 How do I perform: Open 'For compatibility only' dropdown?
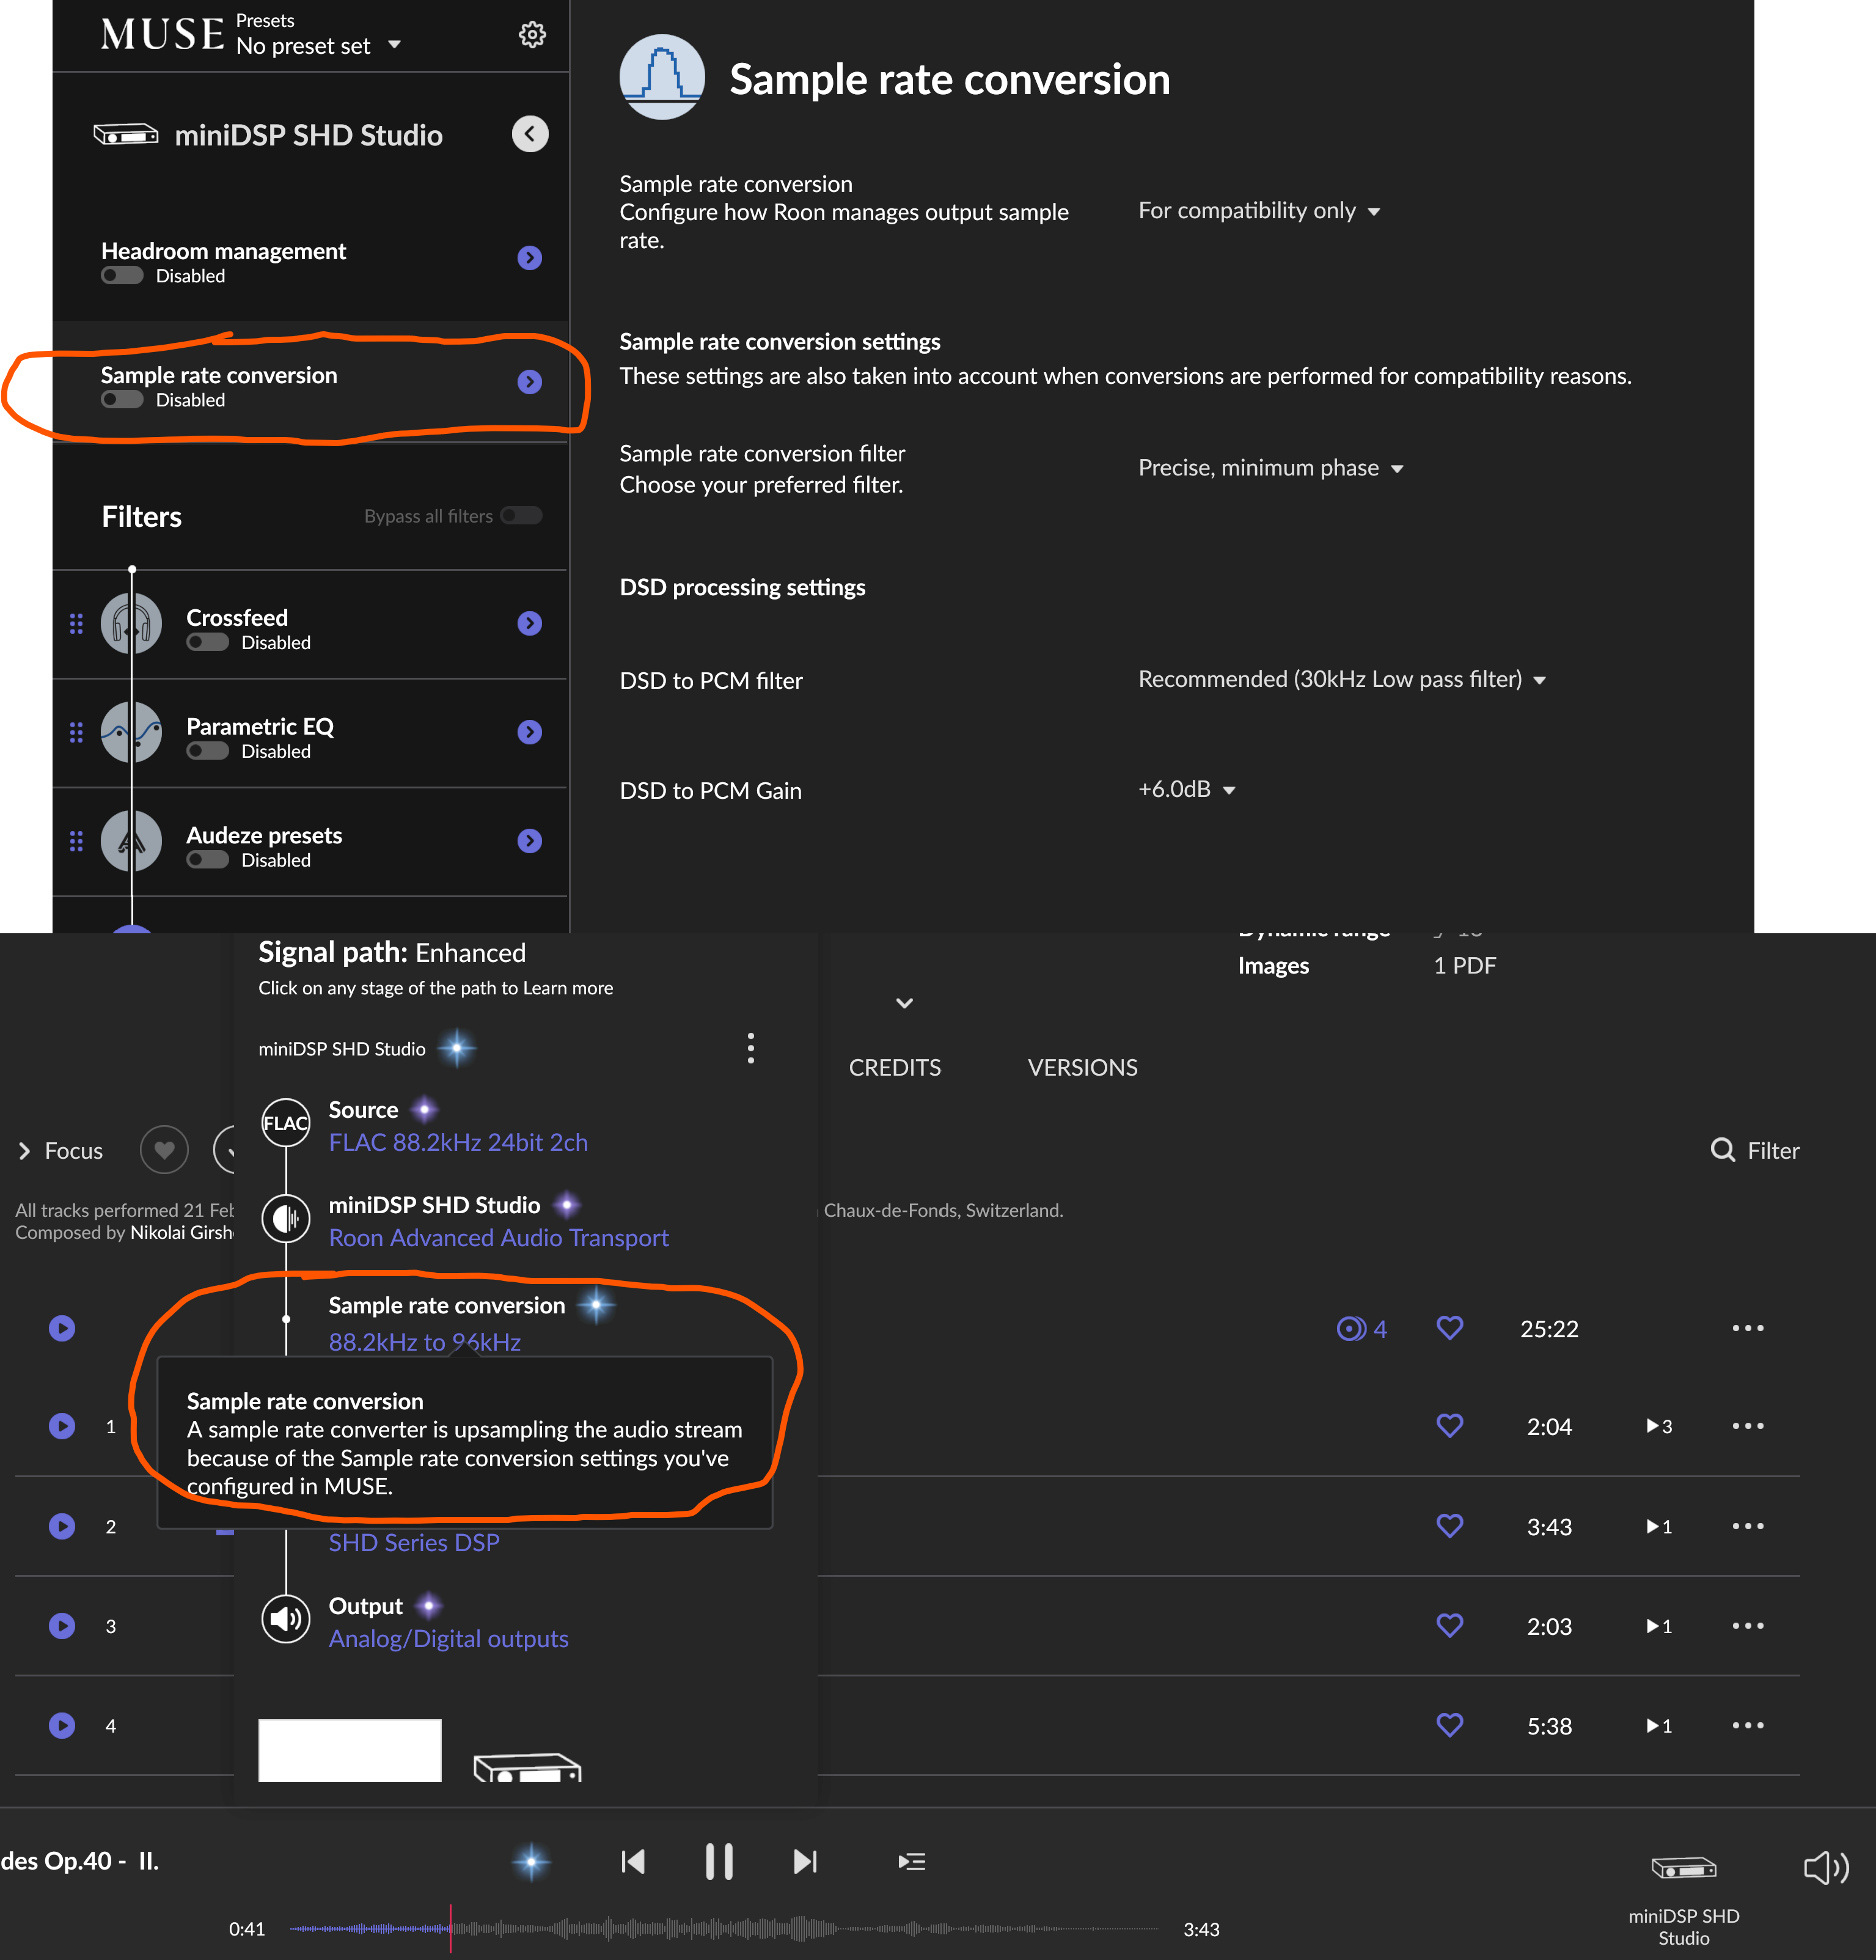coord(1259,211)
